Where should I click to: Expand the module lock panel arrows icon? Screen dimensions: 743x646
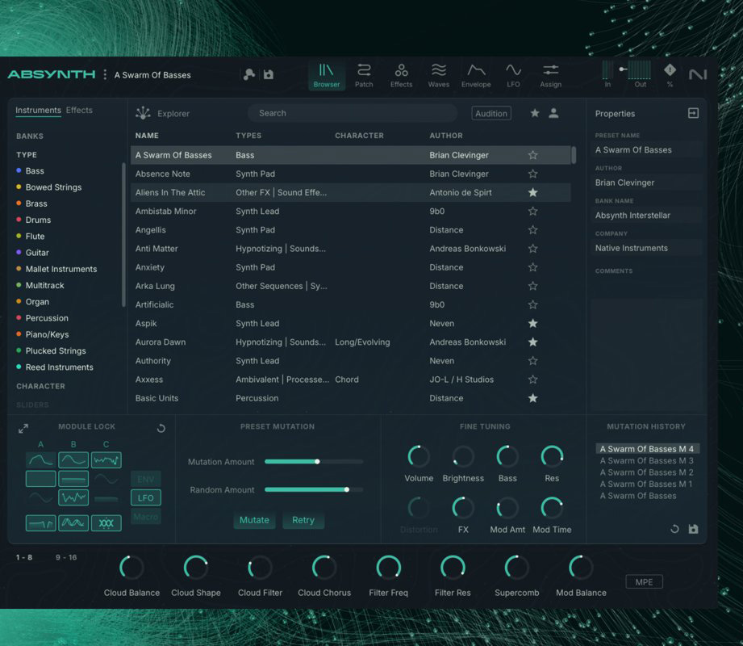[23, 428]
